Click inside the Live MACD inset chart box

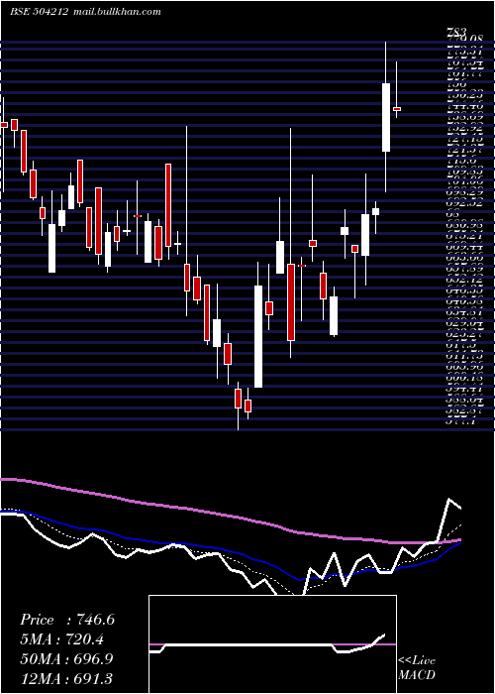(x=272, y=644)
